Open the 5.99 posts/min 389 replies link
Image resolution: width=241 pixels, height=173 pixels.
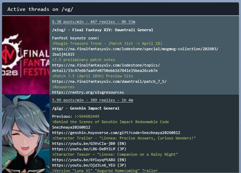click(93, 100)
